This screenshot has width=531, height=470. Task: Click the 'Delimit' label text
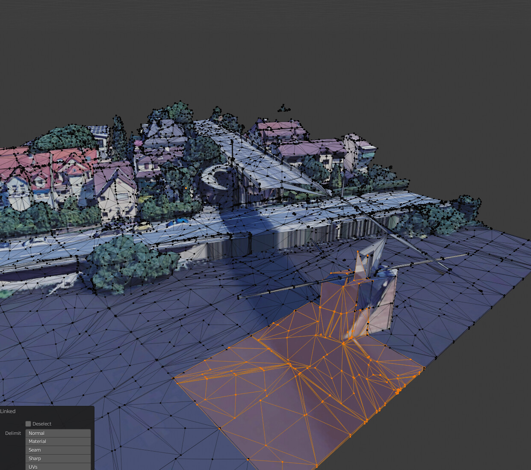[13, 433]
